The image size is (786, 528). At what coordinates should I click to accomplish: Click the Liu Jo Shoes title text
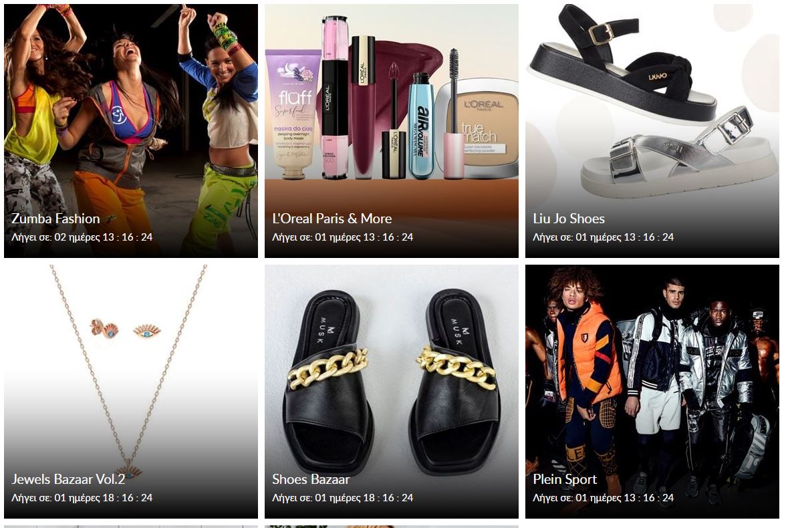568,219
